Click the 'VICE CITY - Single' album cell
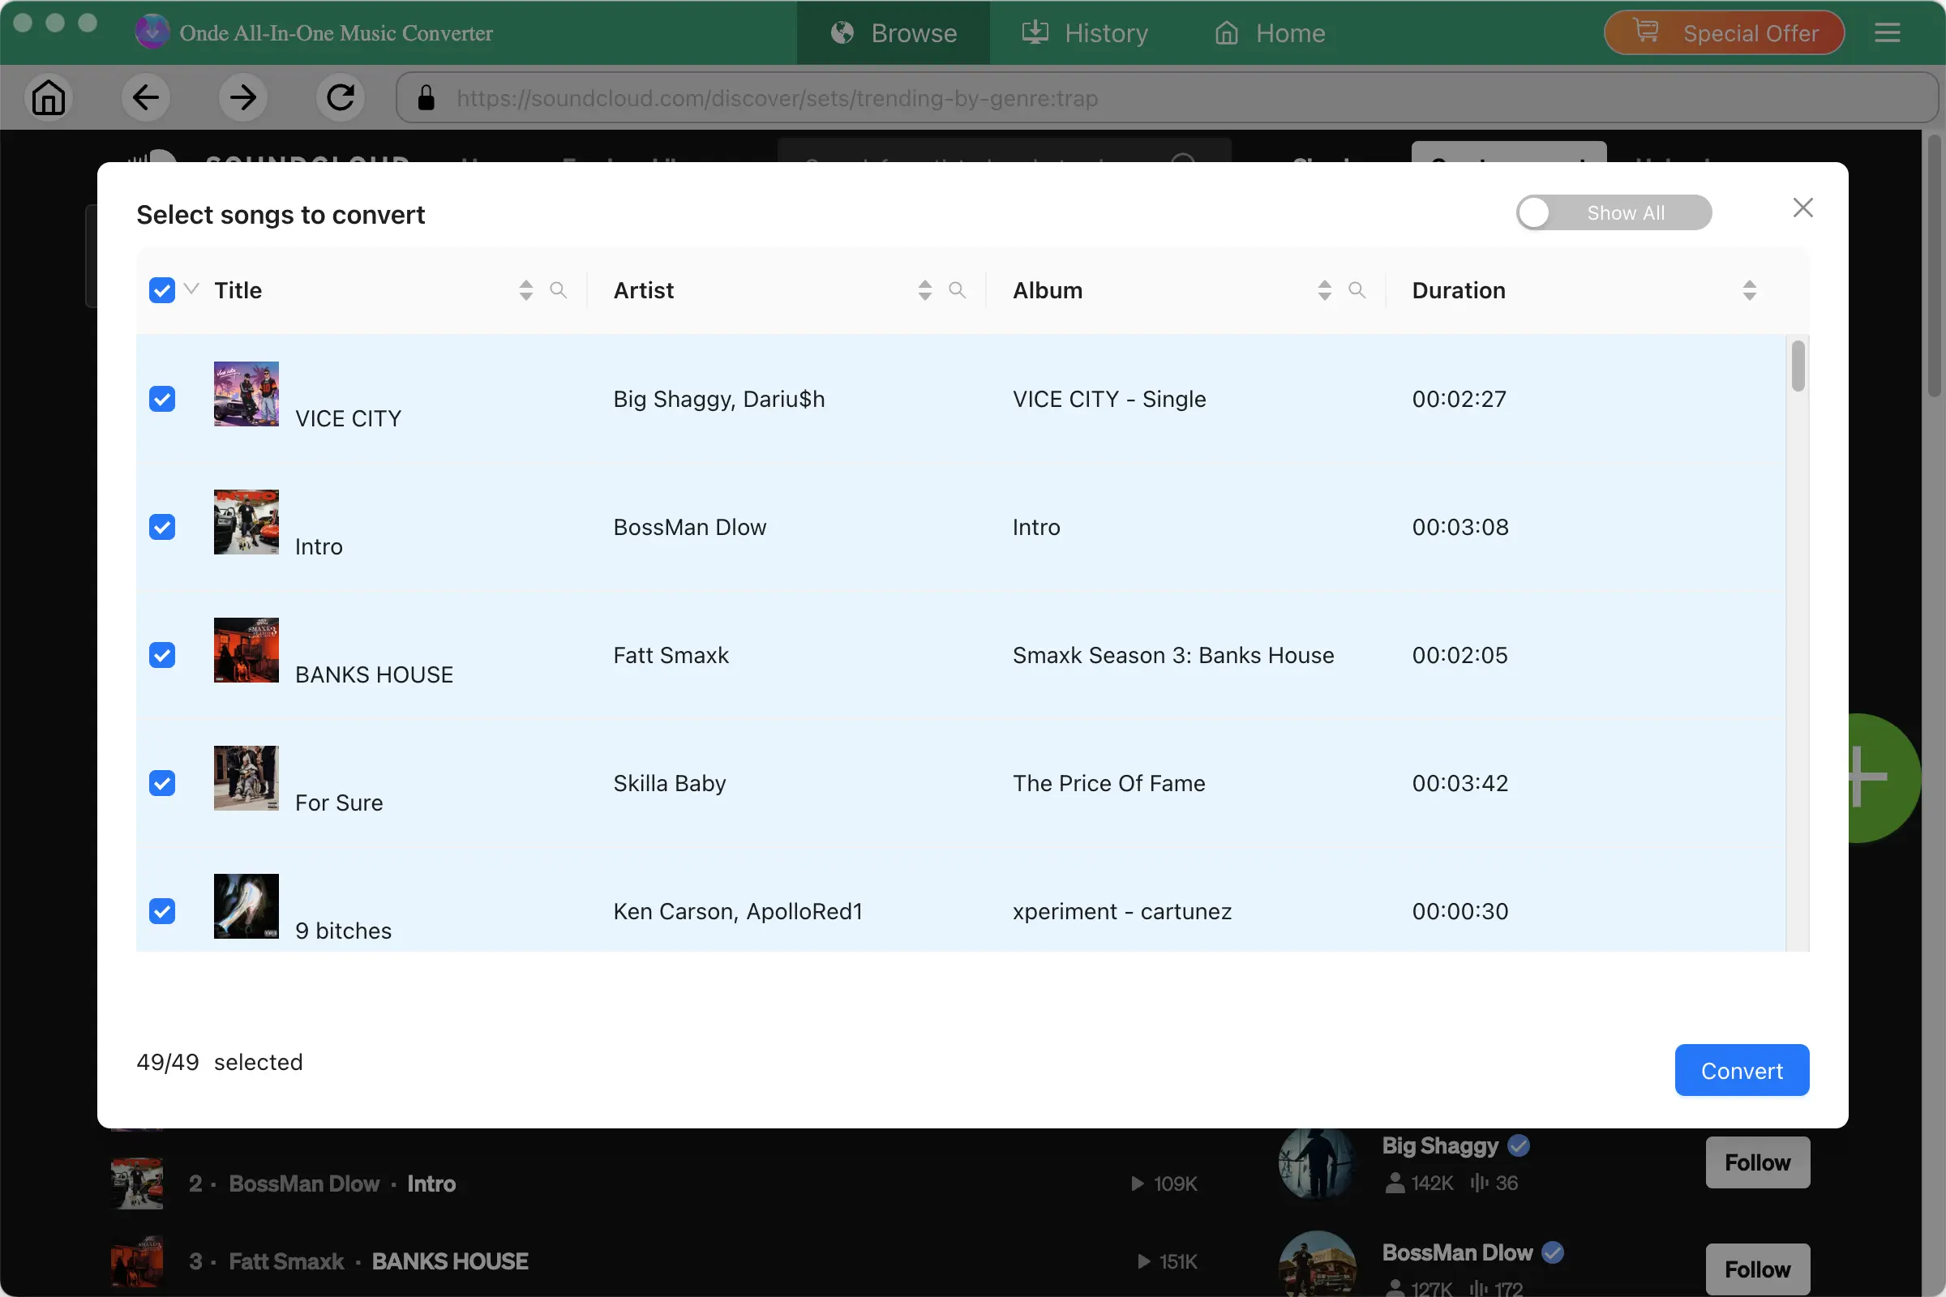Viewport: 1946px width, 1297px height. (x=1109, y=399)
